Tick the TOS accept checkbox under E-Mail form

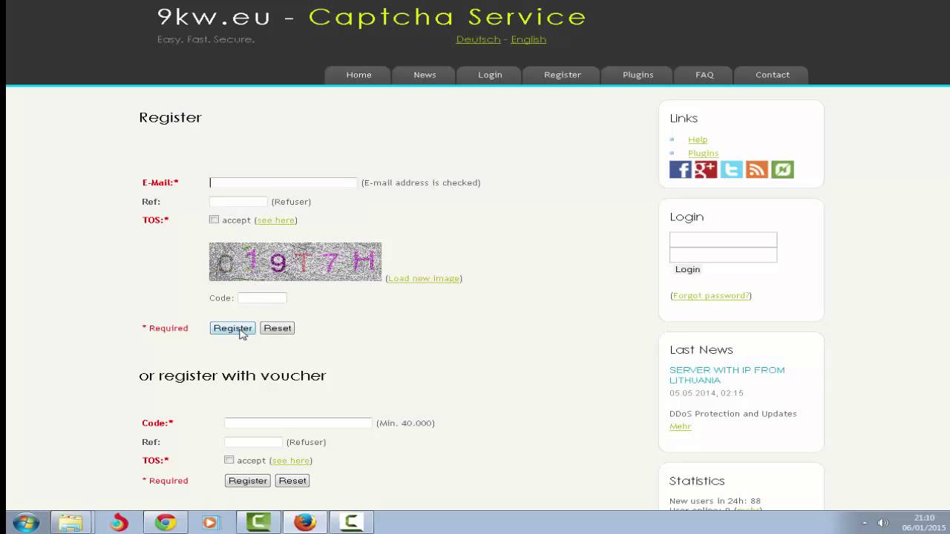pyautogui.click(x=214, y=220)
